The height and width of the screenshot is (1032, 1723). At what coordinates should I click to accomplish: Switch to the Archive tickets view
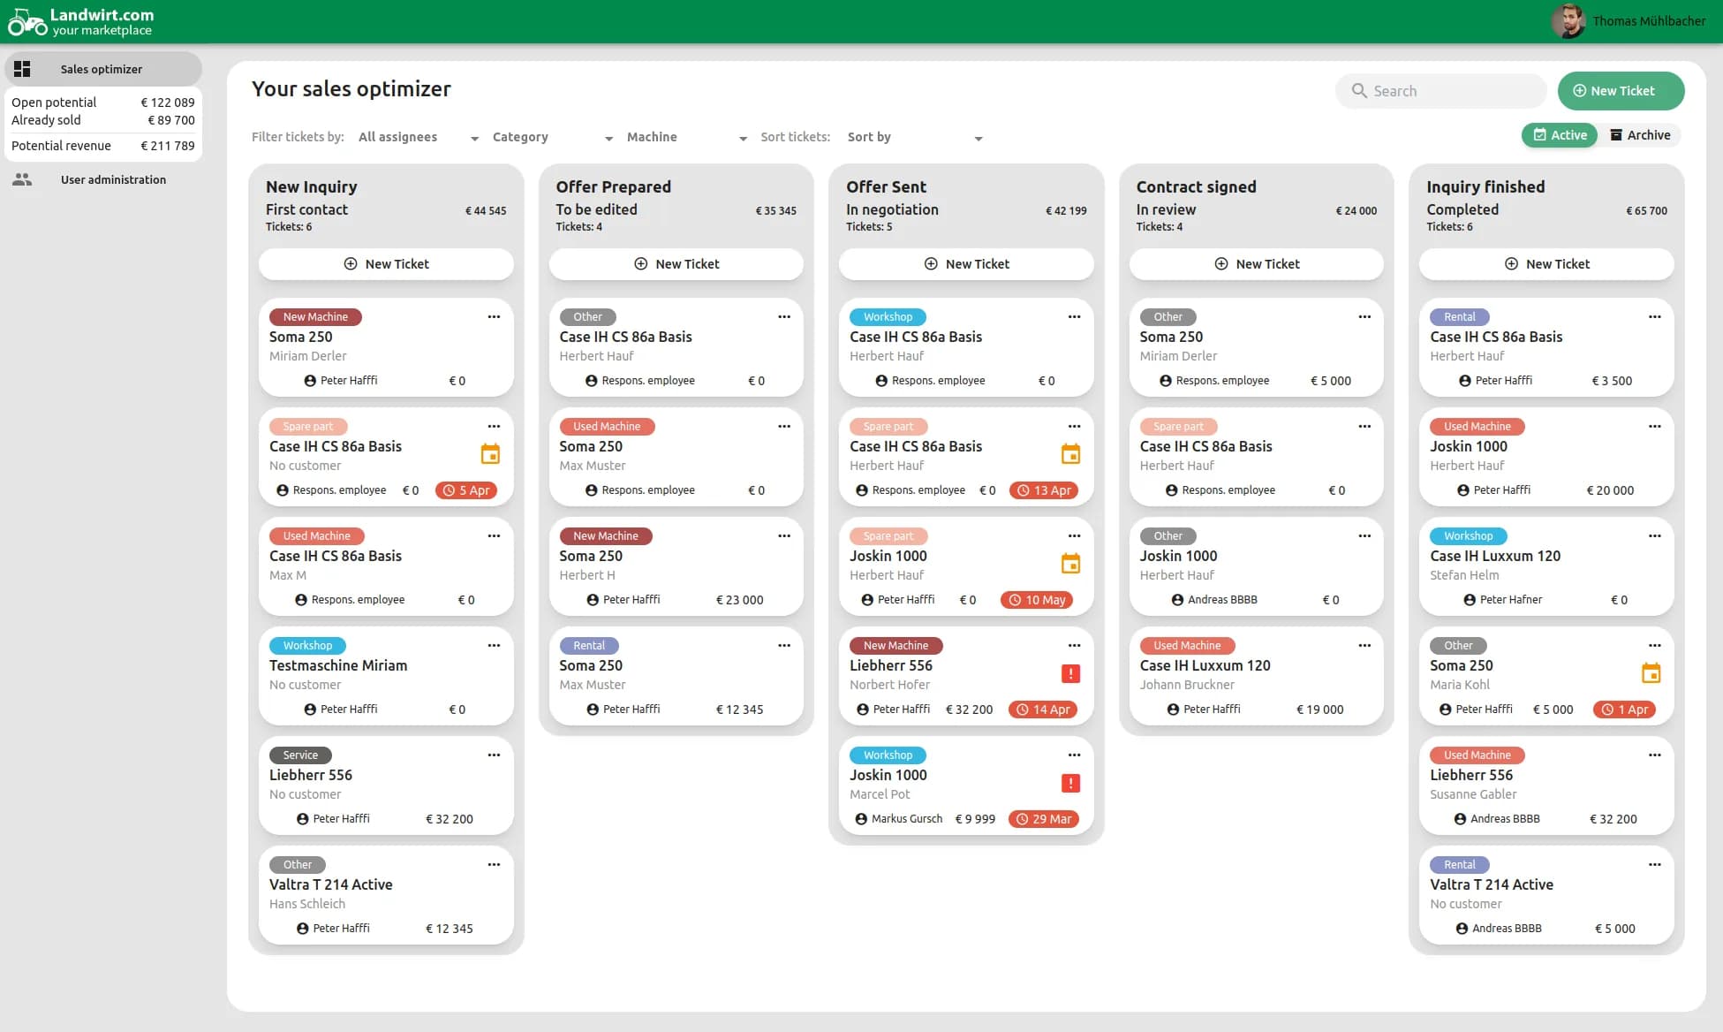click(1640, 135)
